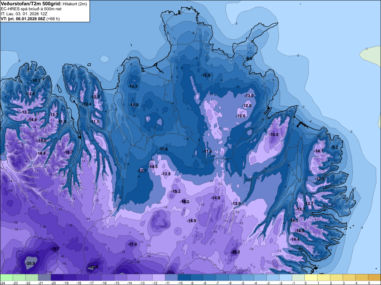This screenshot has height=285, width=381.
Task: Click the -15.2 temperature label
Action: pos(176,191)
